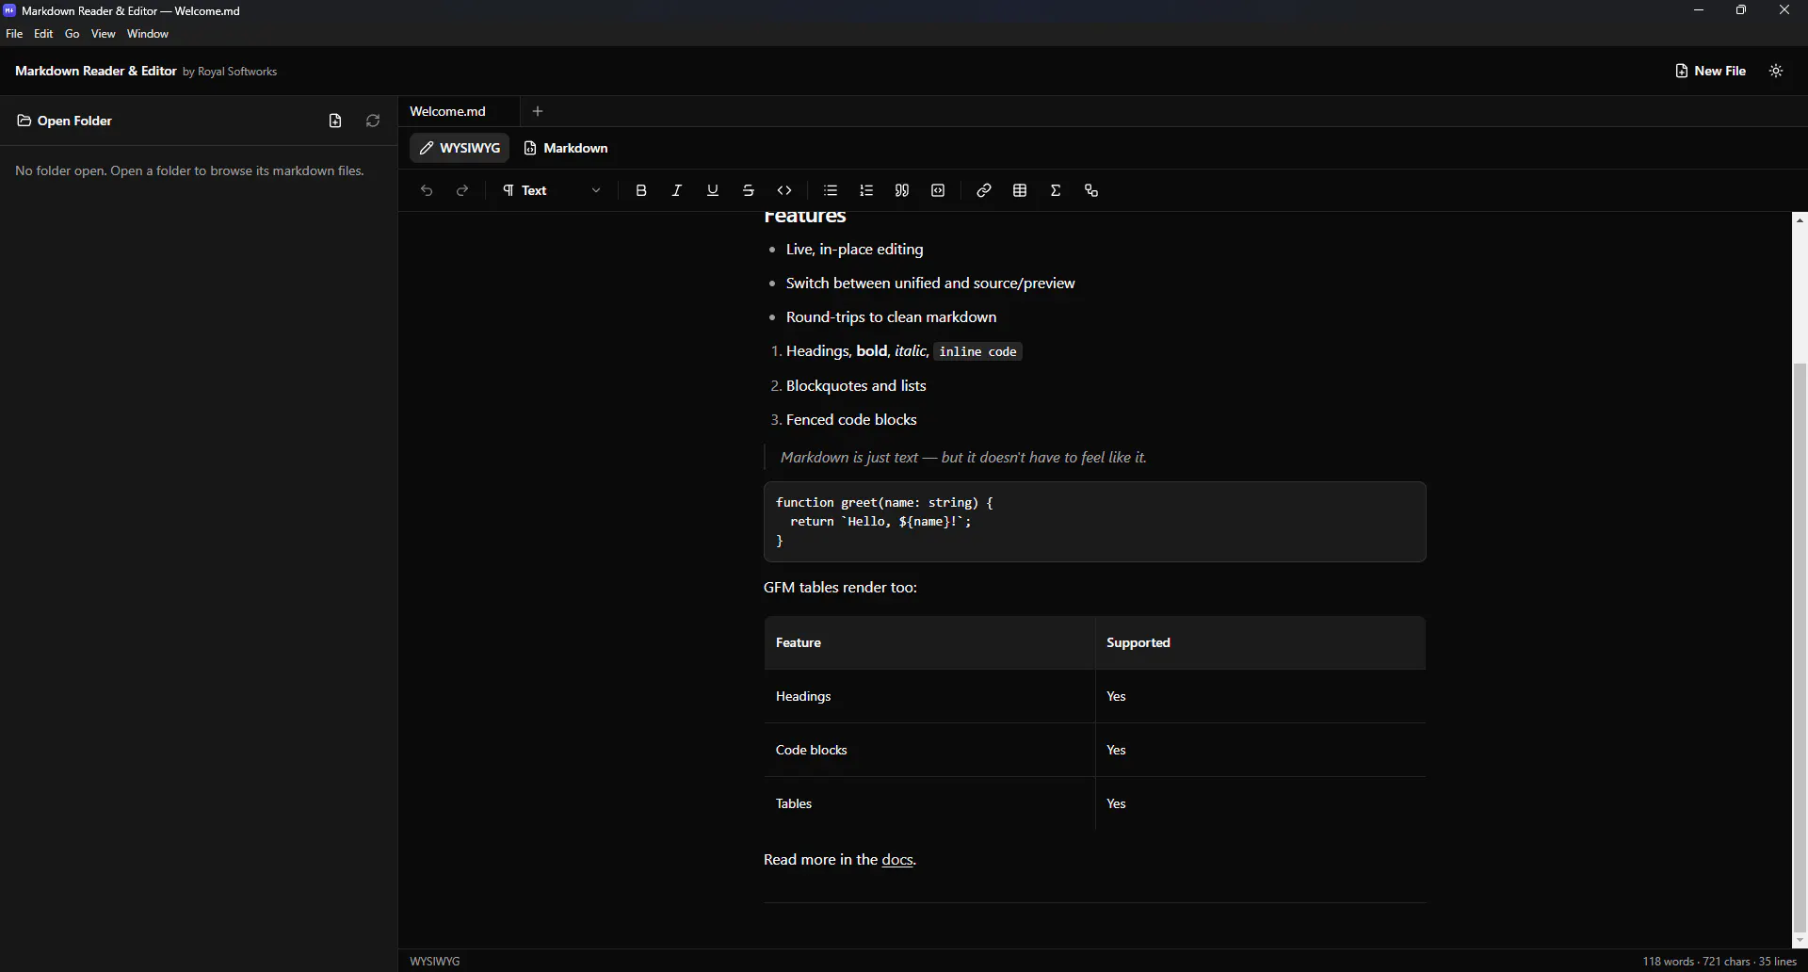The image size is (1808, 972).
Task: Click the 'Live, in-place editing' bullet
Action: 854,251
